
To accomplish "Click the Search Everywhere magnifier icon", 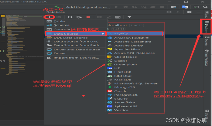I will [205, 7].
